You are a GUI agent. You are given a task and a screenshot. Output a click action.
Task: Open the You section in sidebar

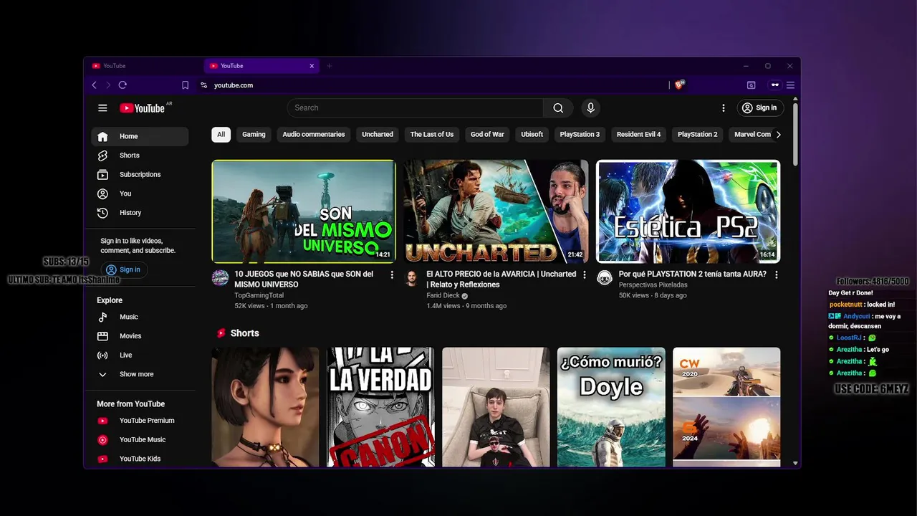(x=140, y=193)
